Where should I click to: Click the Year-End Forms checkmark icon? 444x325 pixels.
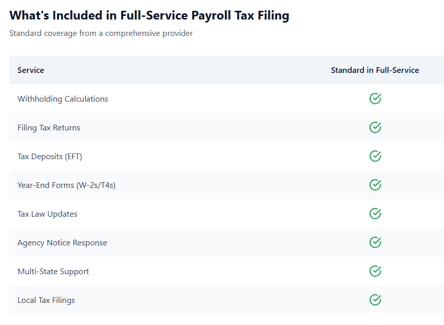375,185
